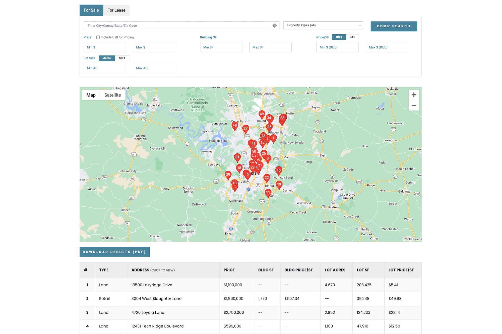Open marker 40 near Hornsby Bend
This screenshot has height=334, width=502.
click(279, 171)
